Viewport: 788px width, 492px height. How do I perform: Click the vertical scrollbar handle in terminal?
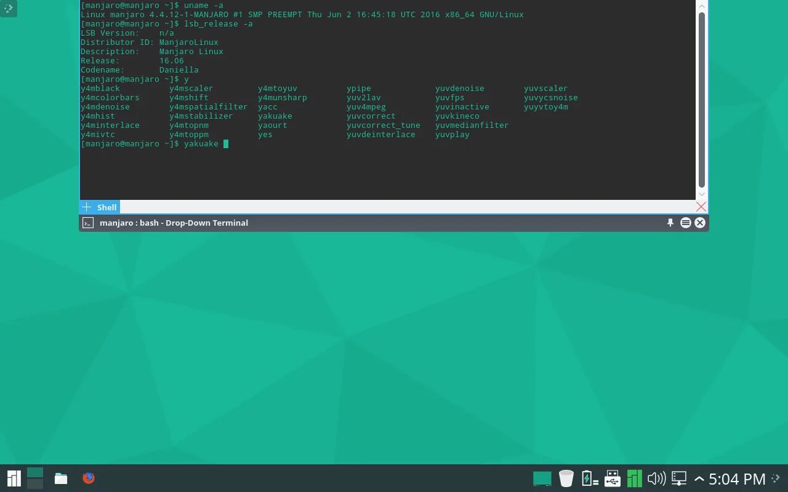point(702,100)
